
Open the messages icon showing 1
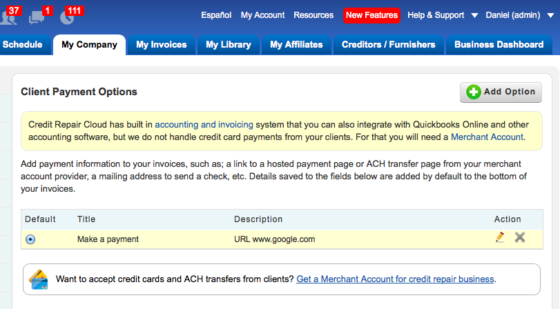point(40,15)
